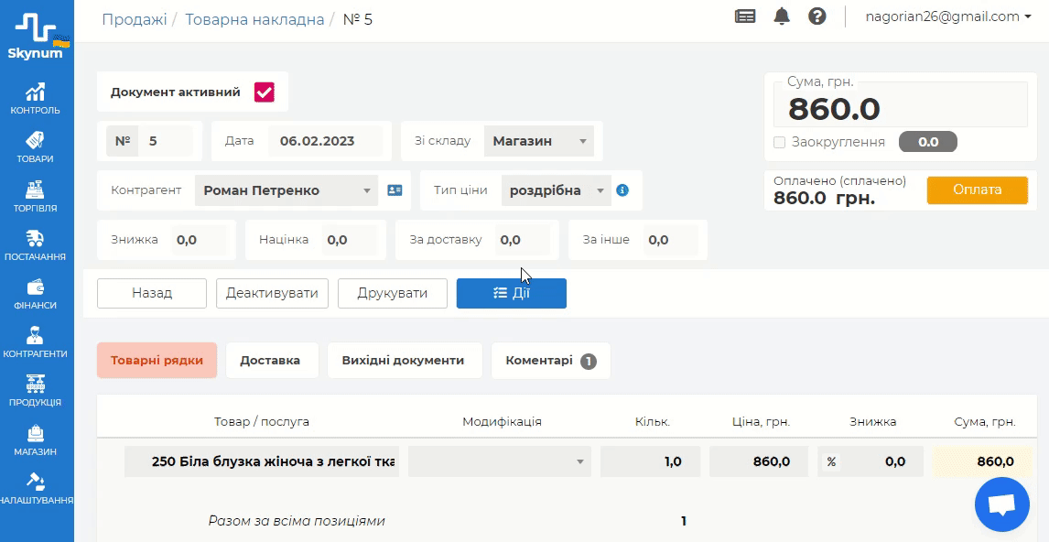Click the contact card icon next to Контрагент
The image size is (1049, 542).
[x=395, y=190]
